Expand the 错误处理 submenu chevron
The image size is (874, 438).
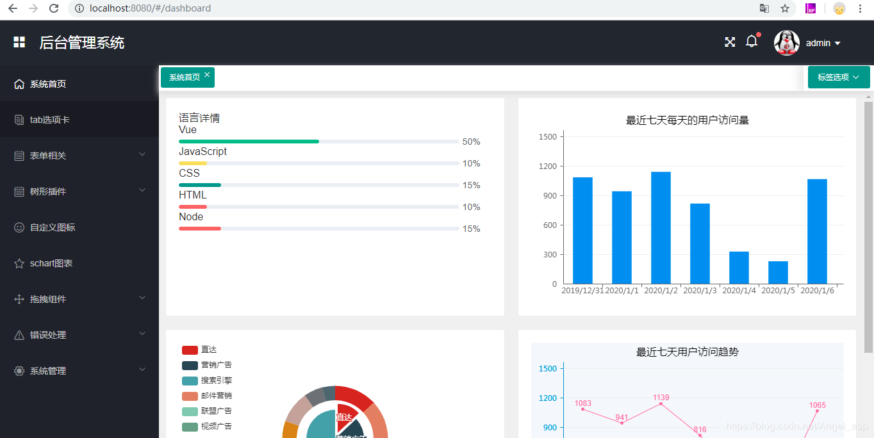tap(142, 334)
